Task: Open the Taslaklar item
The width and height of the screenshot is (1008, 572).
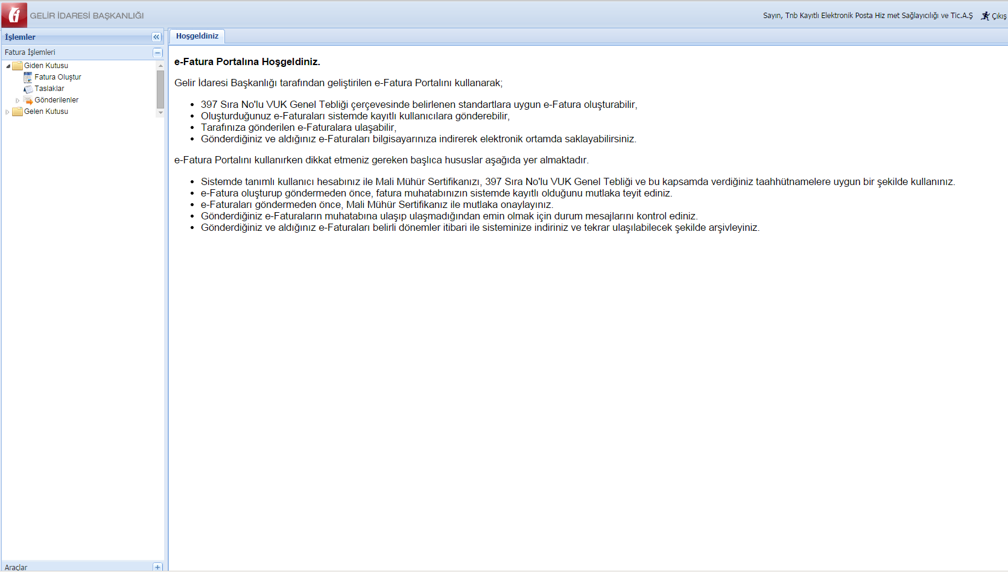Action: coord(49,89)
